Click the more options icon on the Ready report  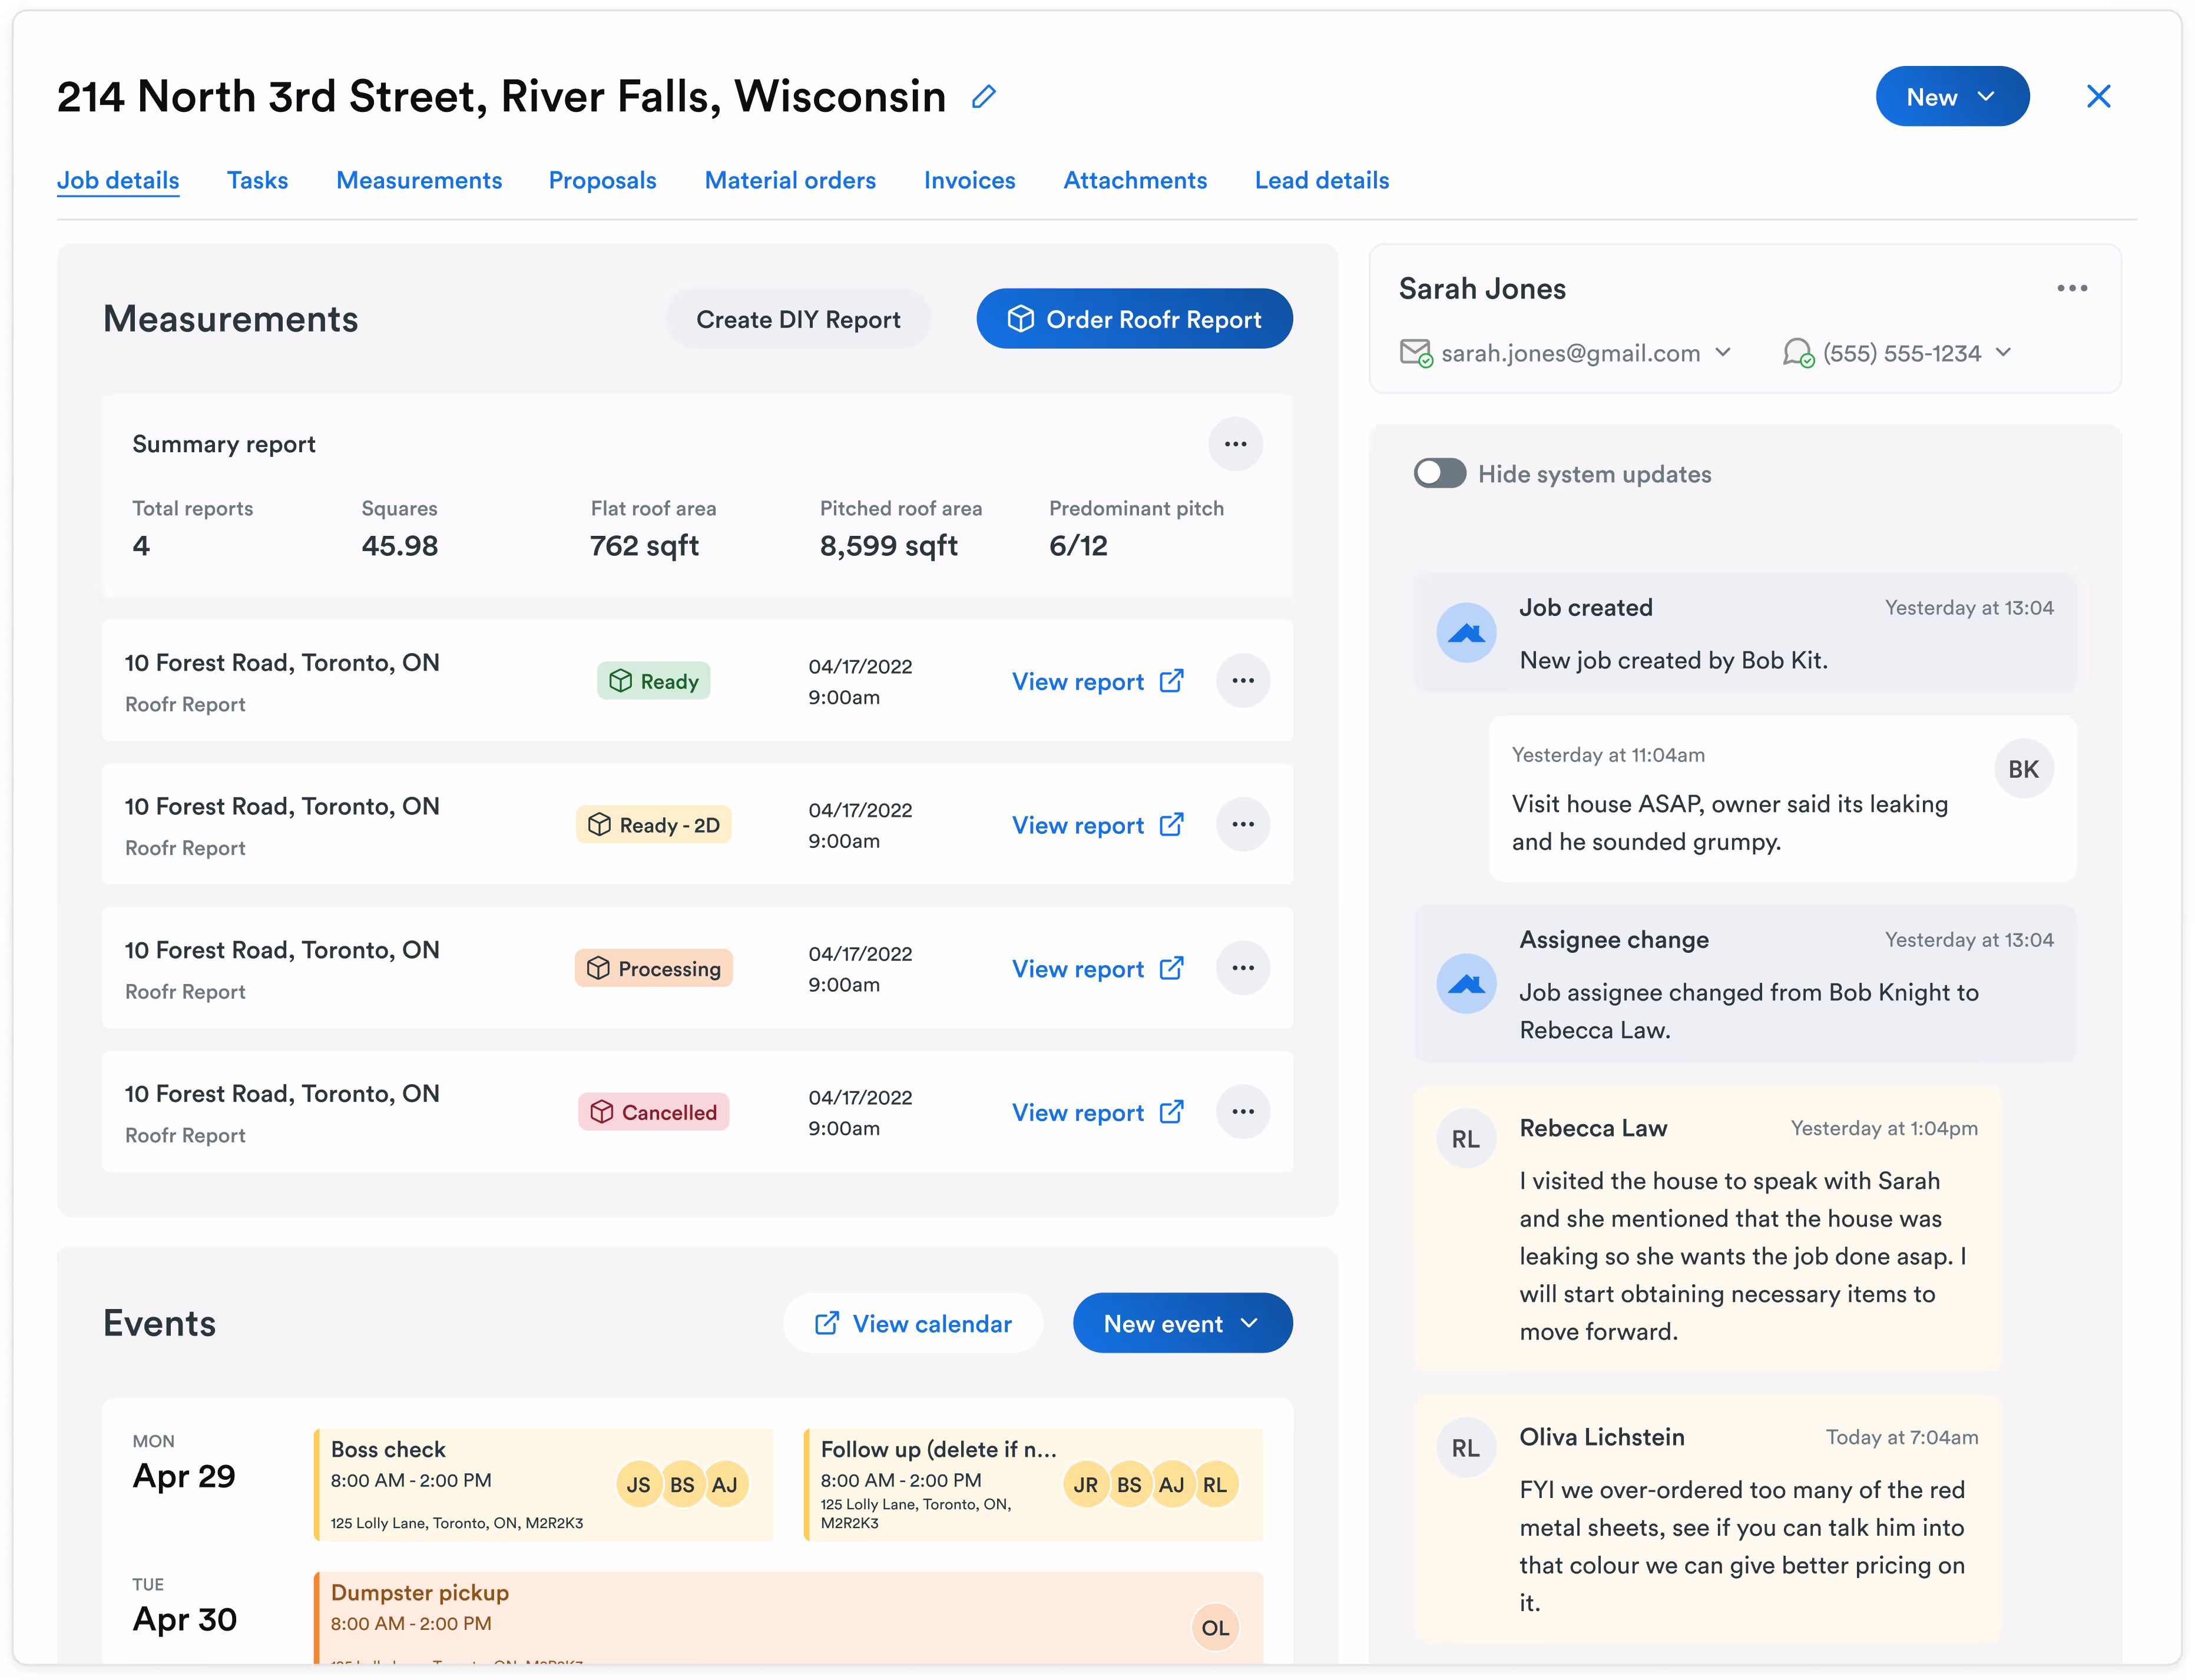coord(1242,681)
